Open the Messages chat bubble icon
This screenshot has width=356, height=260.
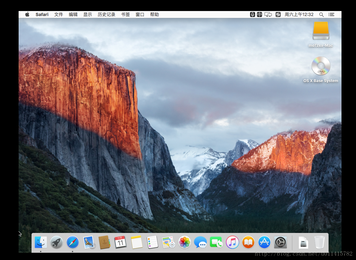coord(200,242)
